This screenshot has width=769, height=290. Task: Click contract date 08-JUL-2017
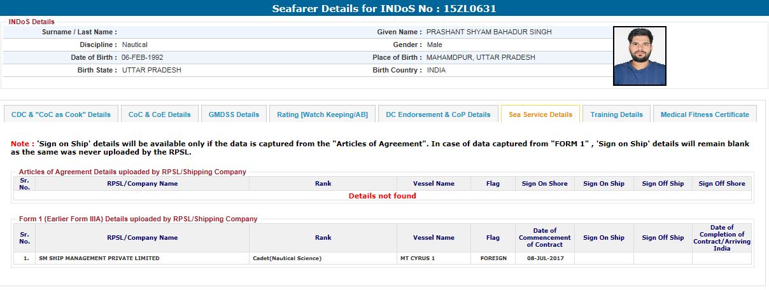click(544, 258)
